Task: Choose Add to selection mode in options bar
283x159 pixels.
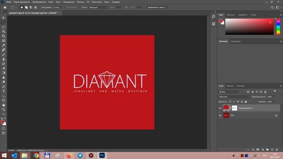Action: click(27, 8)
